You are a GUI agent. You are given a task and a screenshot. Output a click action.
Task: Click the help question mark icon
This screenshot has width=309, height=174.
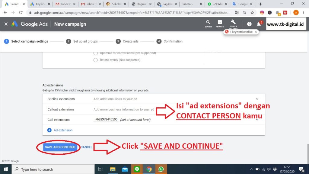point(249,24)
